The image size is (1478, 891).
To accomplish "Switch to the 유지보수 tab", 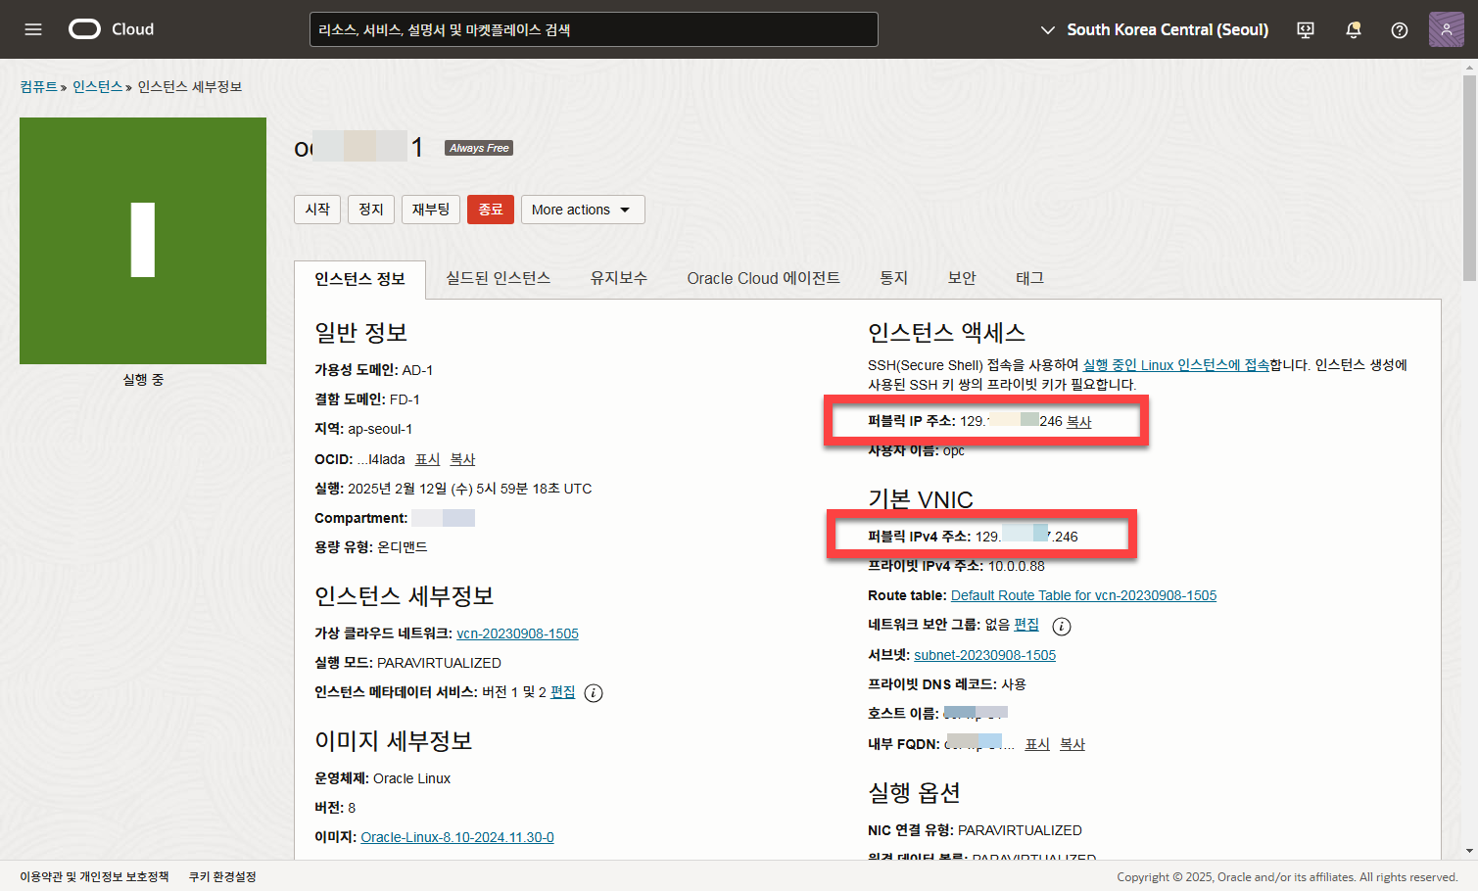I will [x=618, y=278].
